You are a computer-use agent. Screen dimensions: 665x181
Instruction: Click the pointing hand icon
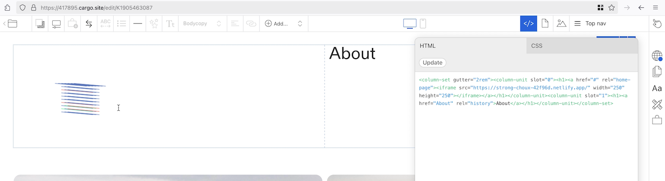[657, 24]
